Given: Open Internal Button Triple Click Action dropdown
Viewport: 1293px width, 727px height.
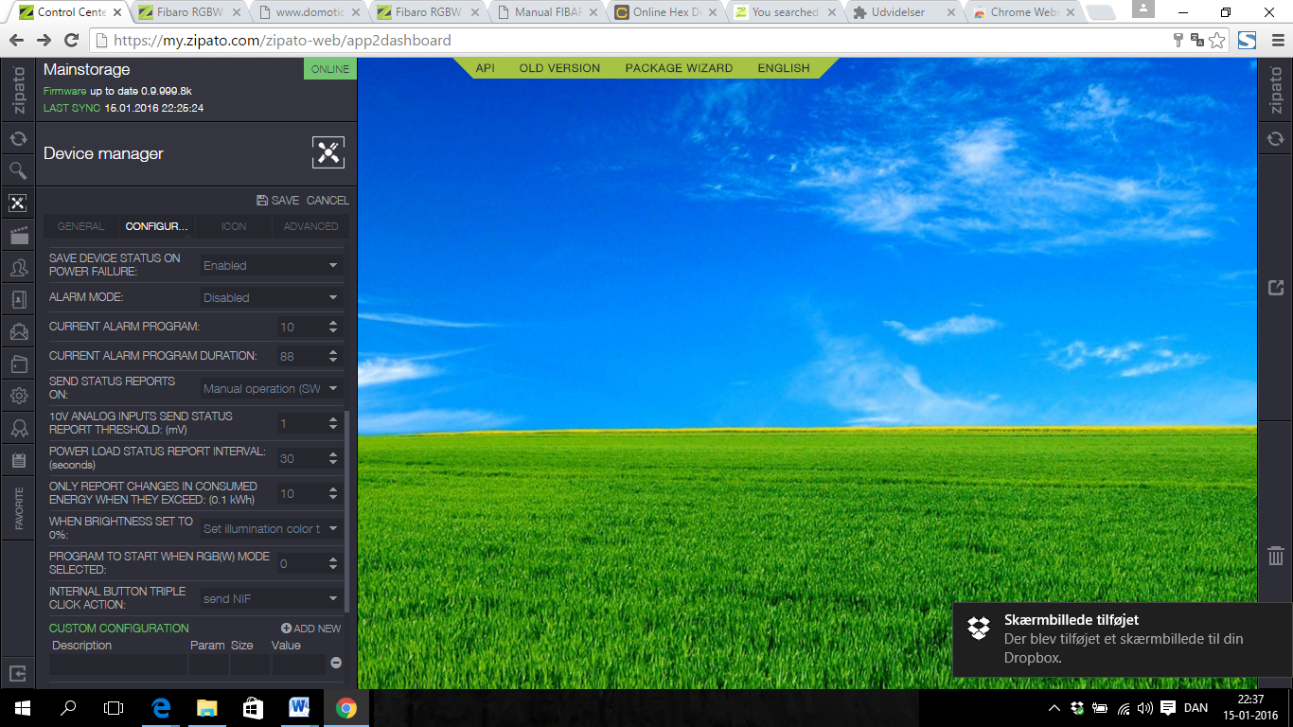Looking at the screenshot, I should pos(271,598).
